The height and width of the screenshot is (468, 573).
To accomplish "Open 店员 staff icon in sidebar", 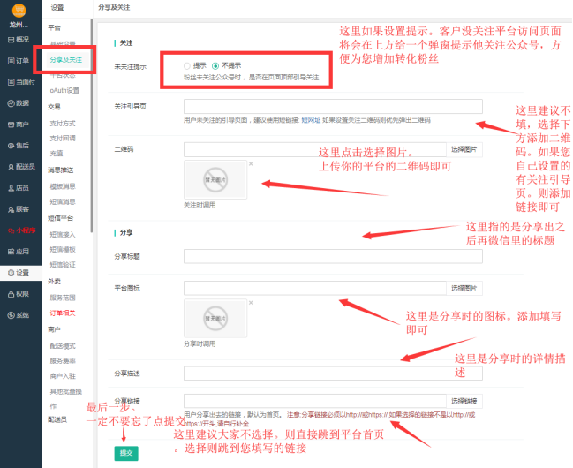I will point(11,188).
